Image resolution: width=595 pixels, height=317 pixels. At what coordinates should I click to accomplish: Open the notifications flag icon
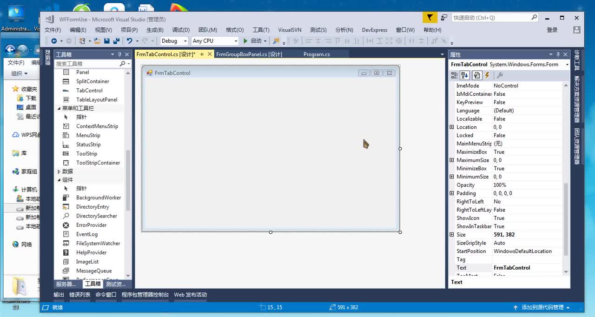point(430,17)
